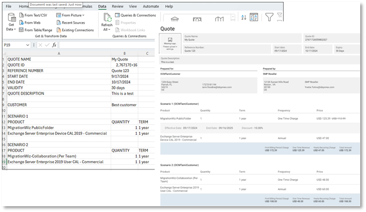This screenshot has width=366, height=212.
Task: Open the File menu
Action: pyautogui.click(x=8, y=6)
